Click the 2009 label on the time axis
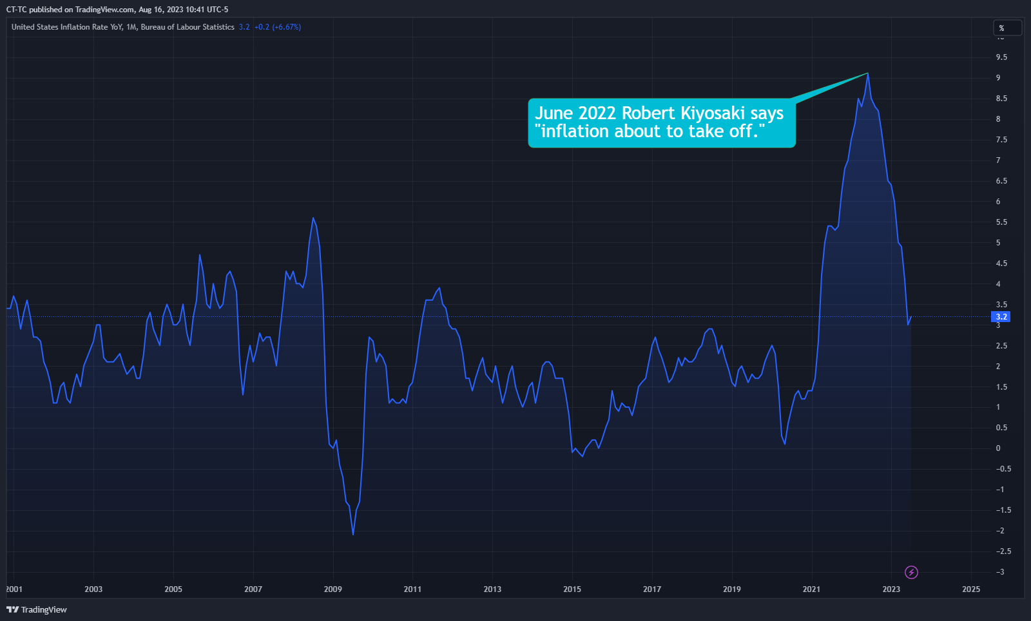This screenshot has height=621, width=1031. 332,589
